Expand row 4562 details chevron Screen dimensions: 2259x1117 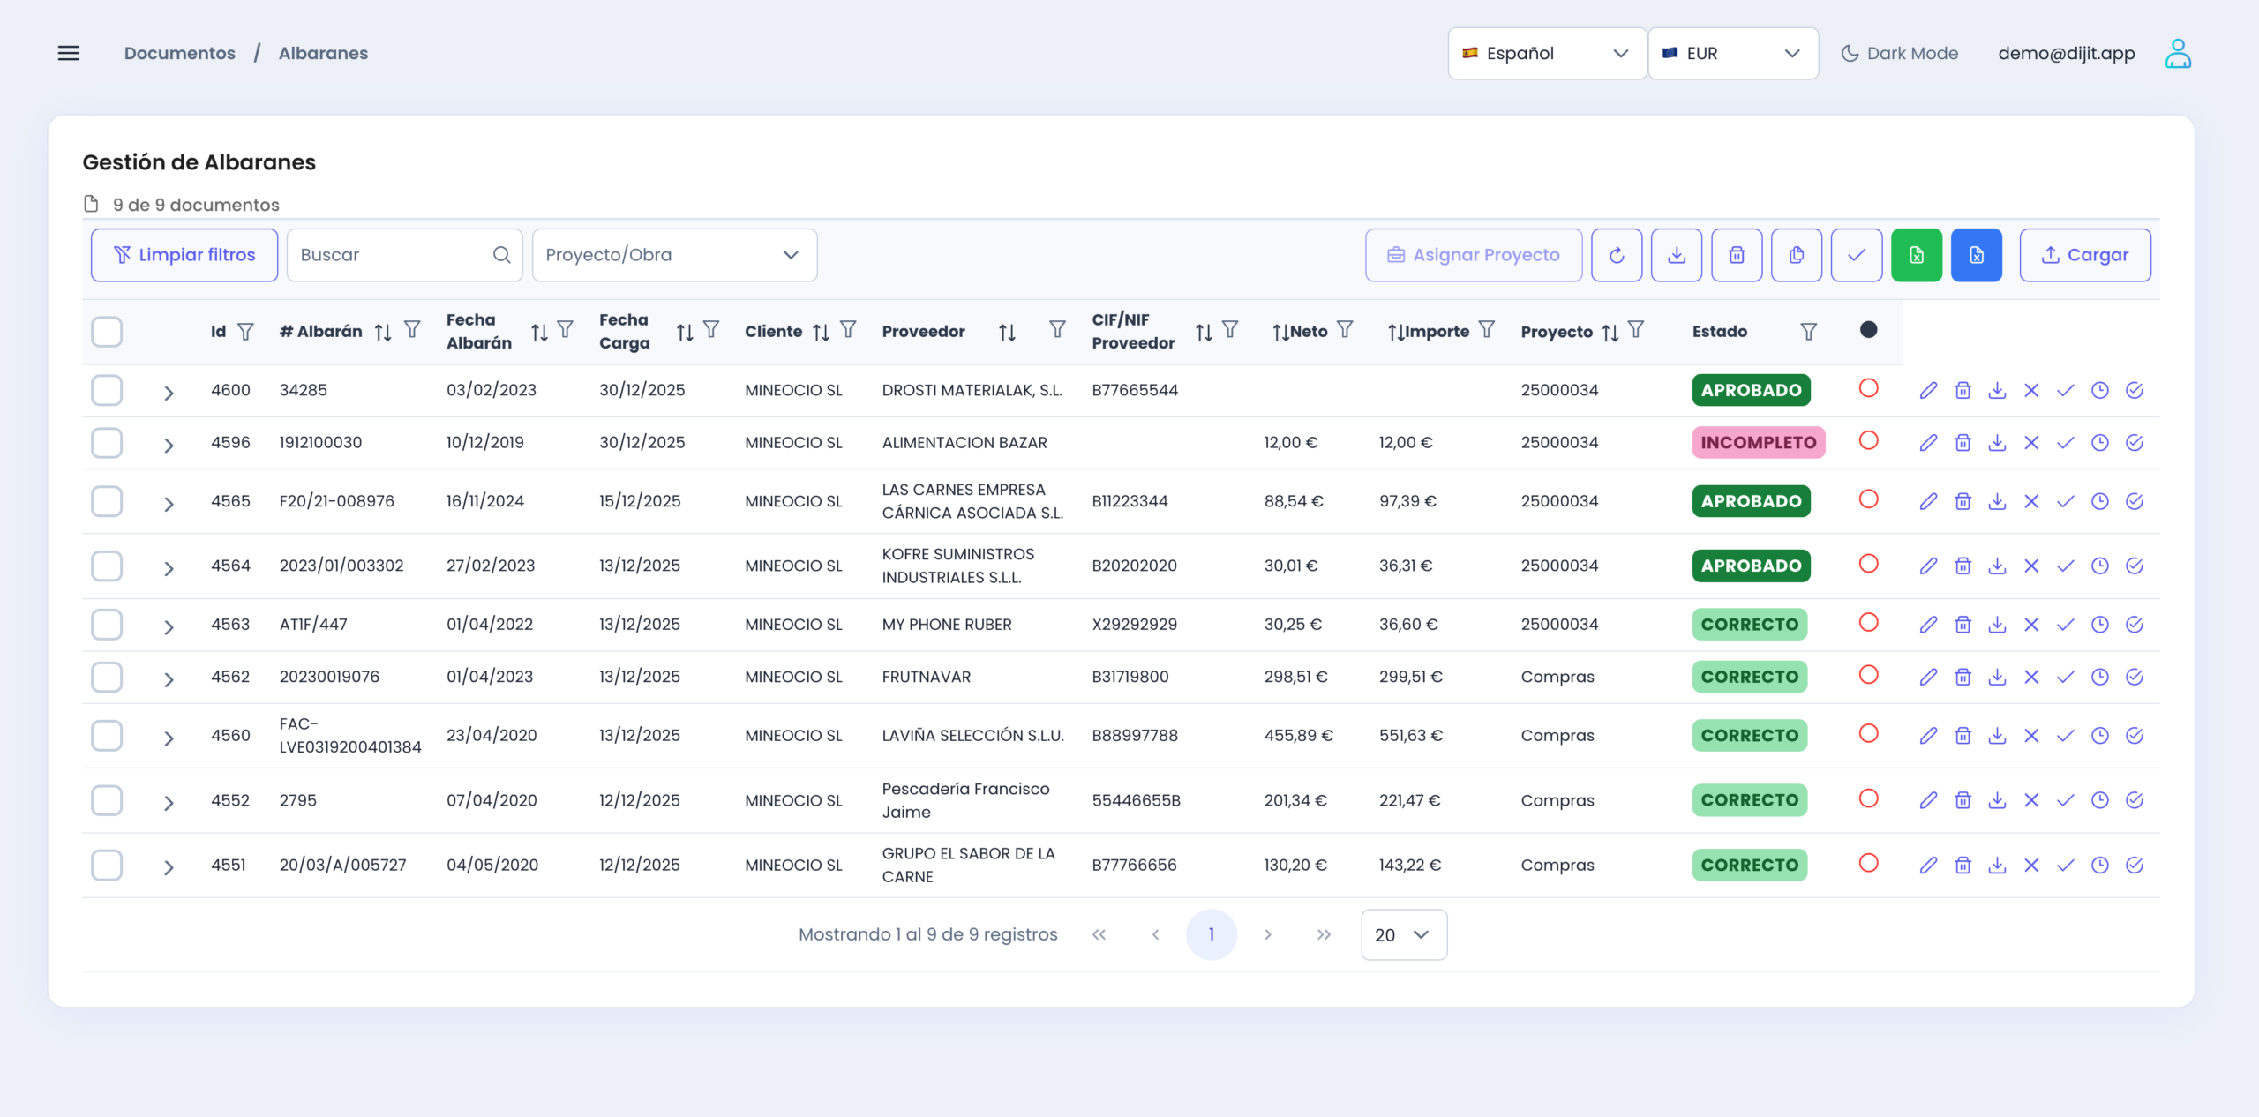pyautogui.click(x=169, y=679)
